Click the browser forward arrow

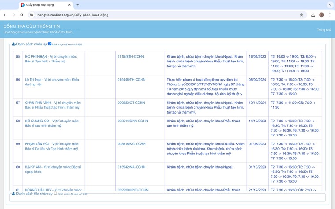click(13, 15)
